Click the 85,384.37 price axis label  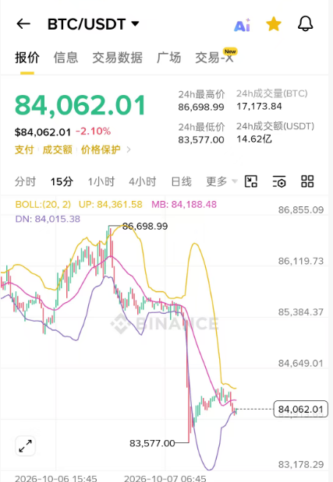click(301, 312)
